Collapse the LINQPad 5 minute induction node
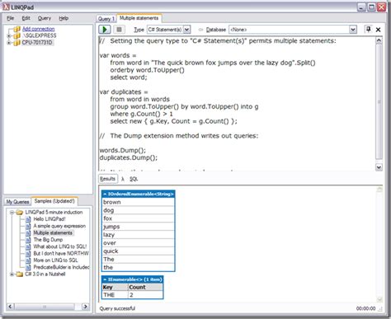Screen dimensions: 391x319 point(12,213)
